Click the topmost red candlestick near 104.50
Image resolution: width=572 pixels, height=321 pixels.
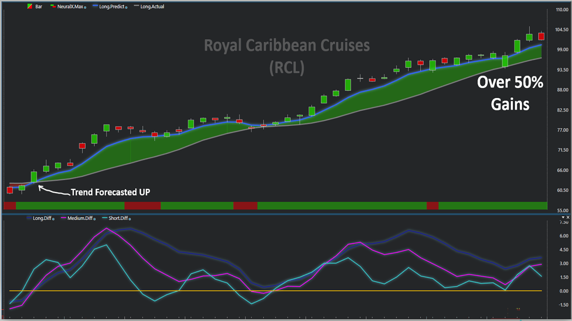pos(541,36)
